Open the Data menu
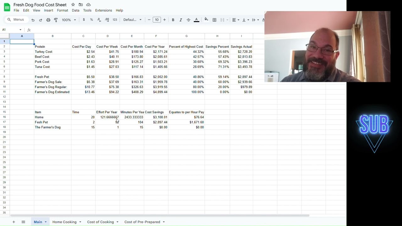This screenshot has height=226, width=402. coord(75,10)
